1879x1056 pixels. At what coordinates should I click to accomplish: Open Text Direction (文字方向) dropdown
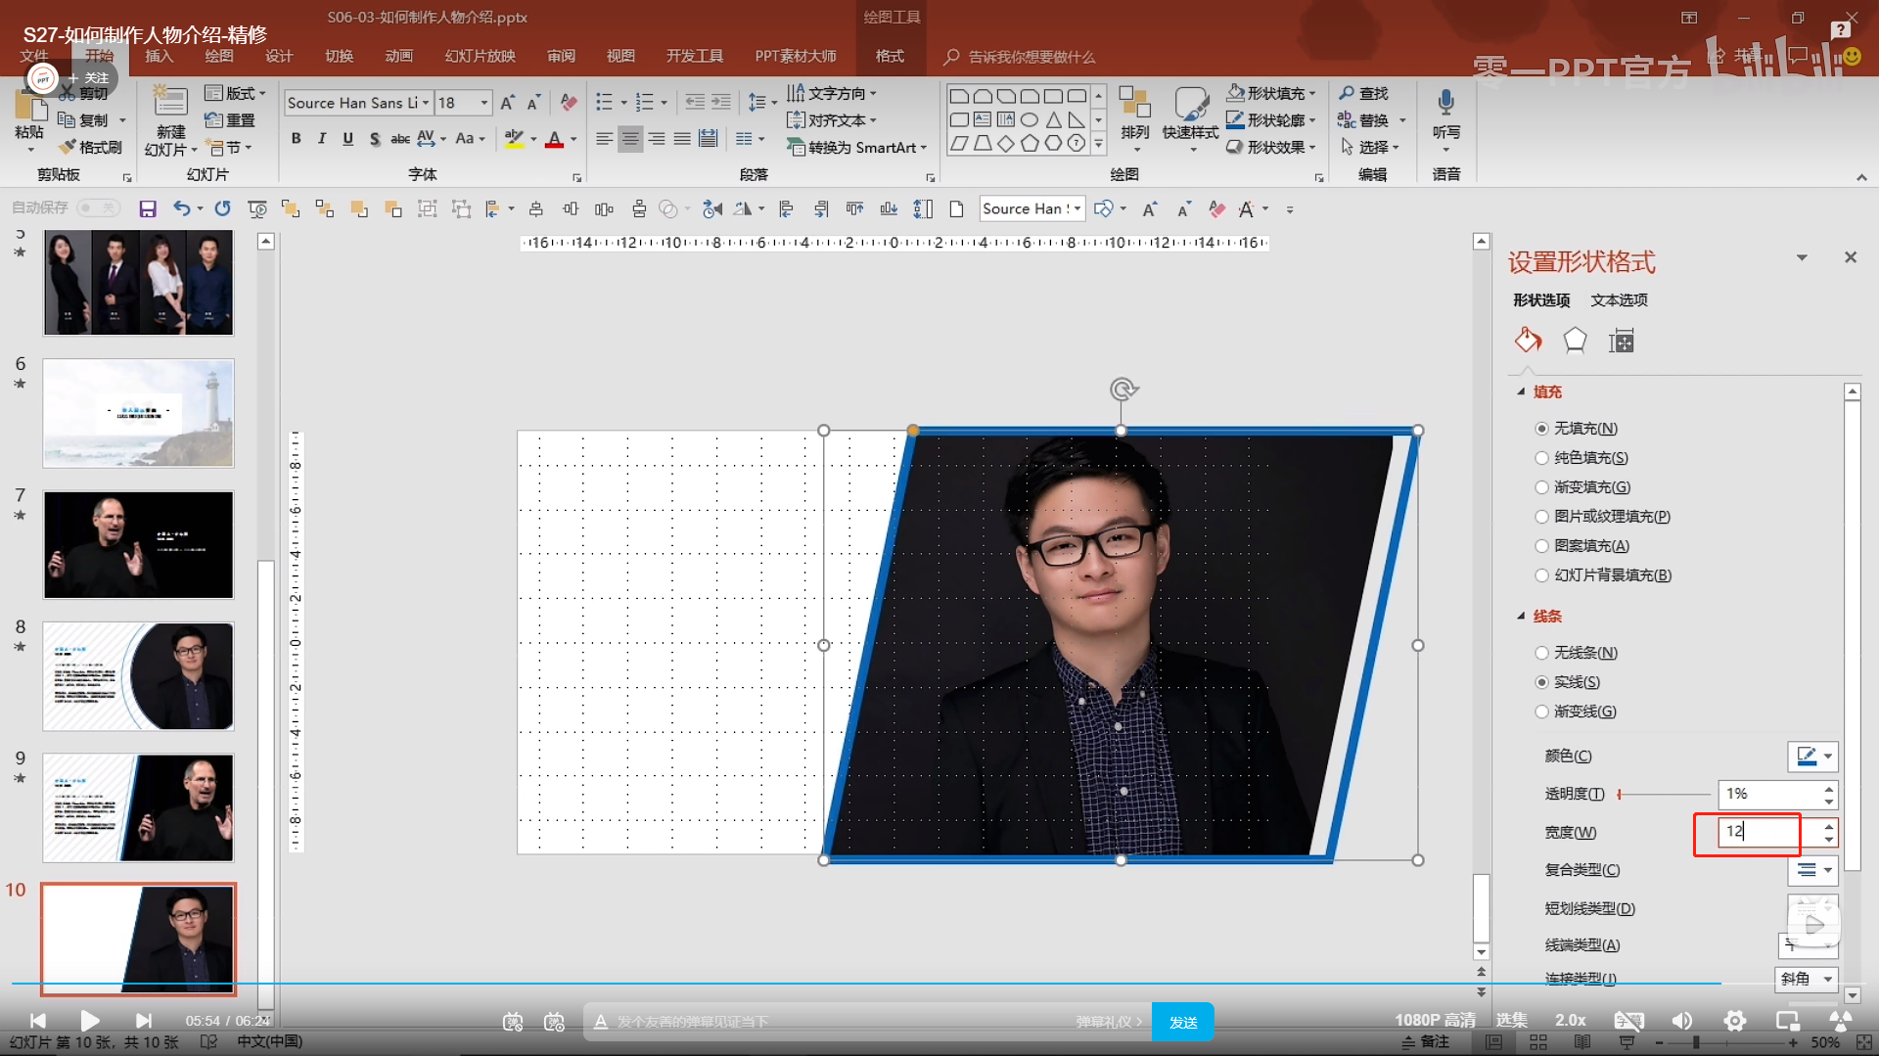(832, 93)
